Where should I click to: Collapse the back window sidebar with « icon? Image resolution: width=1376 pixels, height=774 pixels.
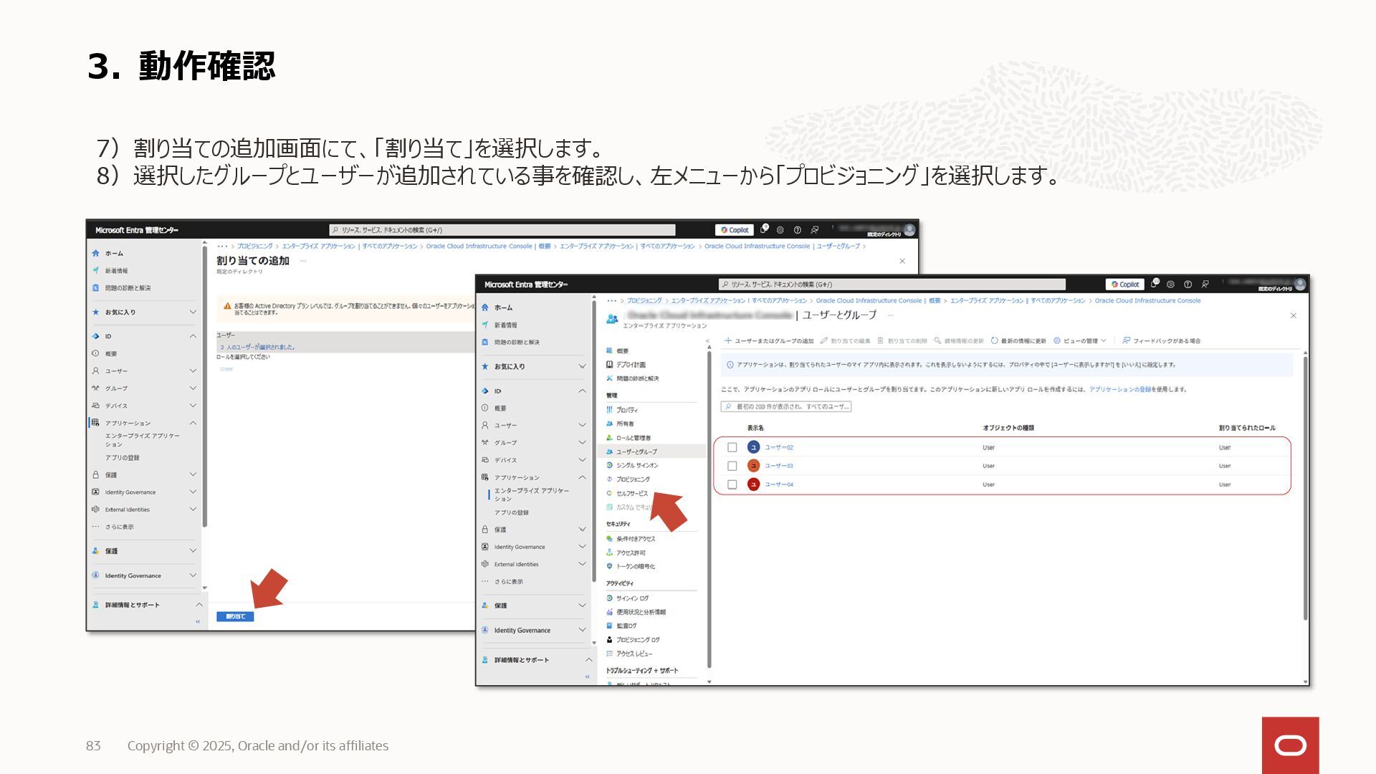click(198, 622)
